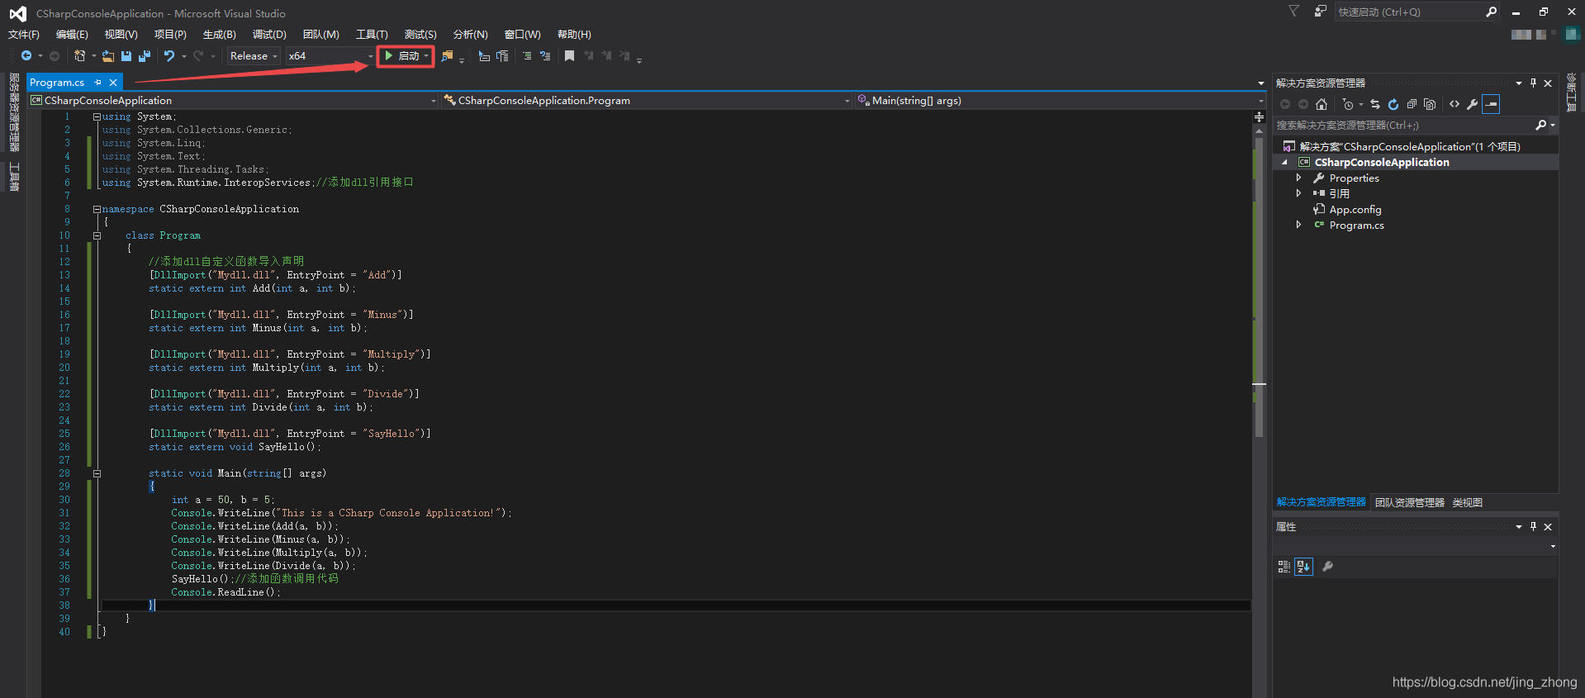Screen dimensions: 1585x698
Task: Click the Home icon in Solution Explorer
Action: point(1322,104)
